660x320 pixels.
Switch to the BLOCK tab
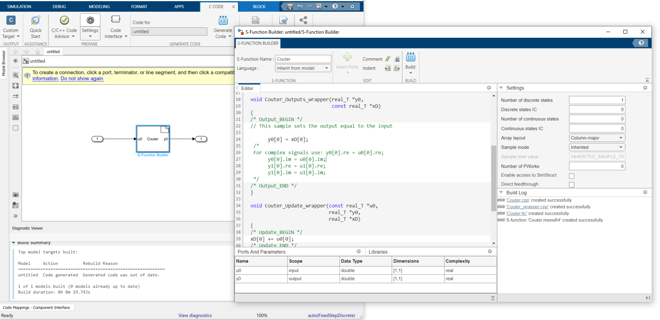pos(259,6)
